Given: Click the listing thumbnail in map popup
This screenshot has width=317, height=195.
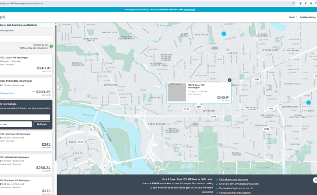Looking at the screenshot, I should [x=177, y=92].
